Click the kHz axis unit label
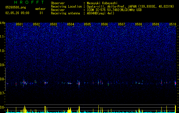The image size is (179, 113). click(3, 23)
